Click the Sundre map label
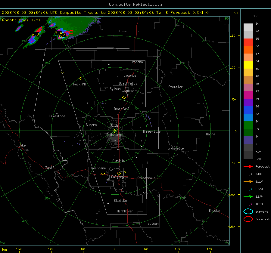This screenshot has height=253, width=271. pos(91,125)
